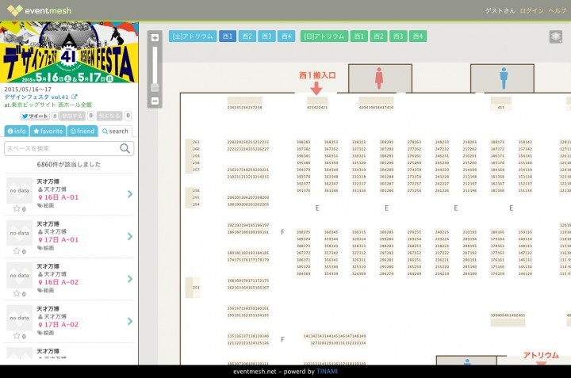
Task: Select the Saturday [土]アトリウム map button
Action: point(192,36)
